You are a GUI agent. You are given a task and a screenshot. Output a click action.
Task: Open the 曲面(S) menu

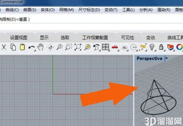[x=30, y=10]
